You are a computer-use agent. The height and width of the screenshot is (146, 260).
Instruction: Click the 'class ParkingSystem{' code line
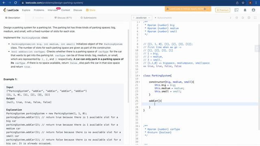click(157, 76)
